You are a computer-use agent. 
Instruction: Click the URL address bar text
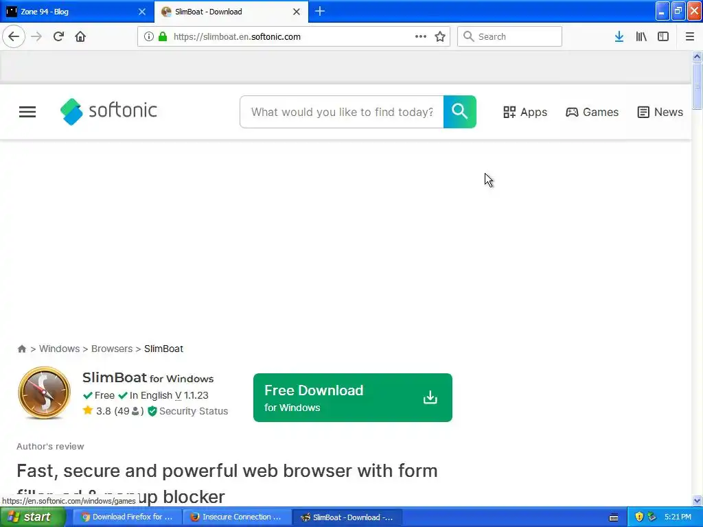point(237,37)
